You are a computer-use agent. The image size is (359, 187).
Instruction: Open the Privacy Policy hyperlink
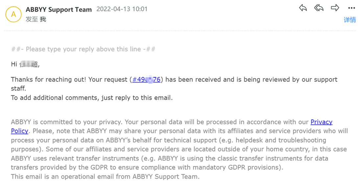pos(321,122)
